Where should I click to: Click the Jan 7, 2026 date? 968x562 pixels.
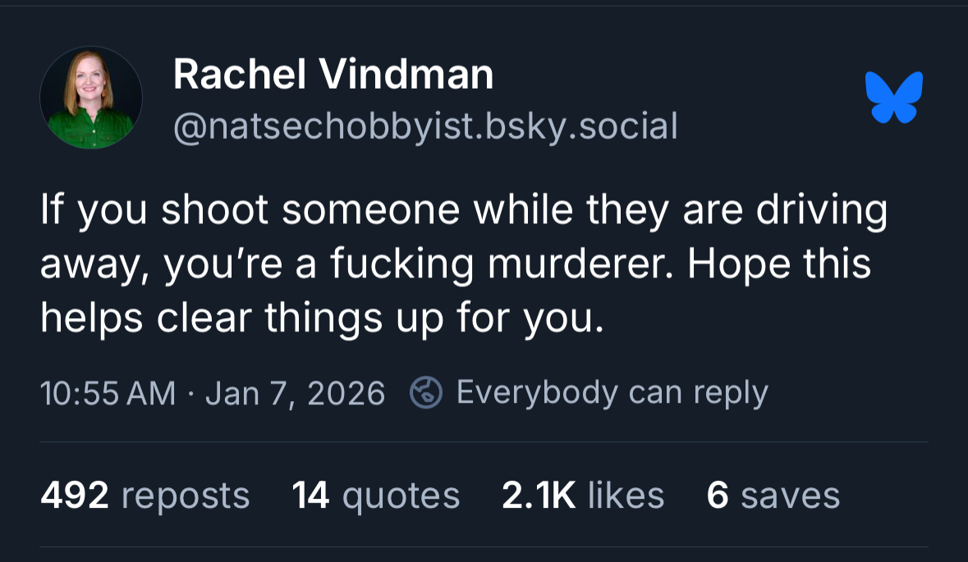(295, 393)
